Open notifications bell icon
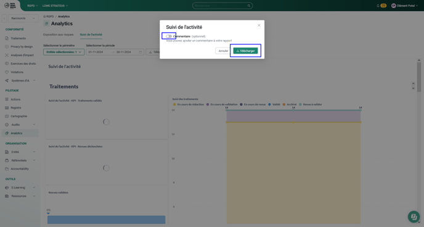 378,6
